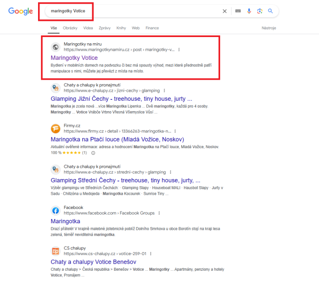Click the firmy.cz detail URL breadcrumb
This screenshot has width=319, height=285.
[117, 131]
